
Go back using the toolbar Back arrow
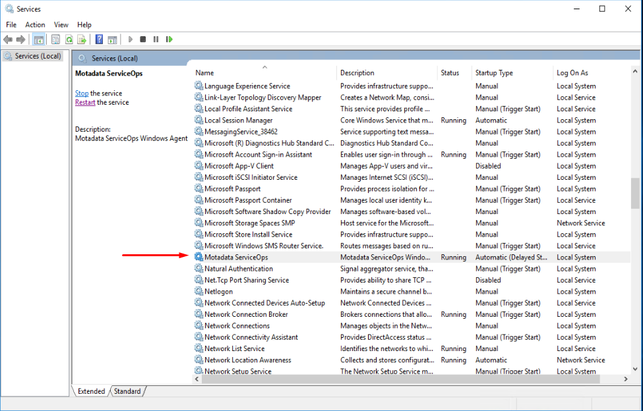click(x=8, y=40)
